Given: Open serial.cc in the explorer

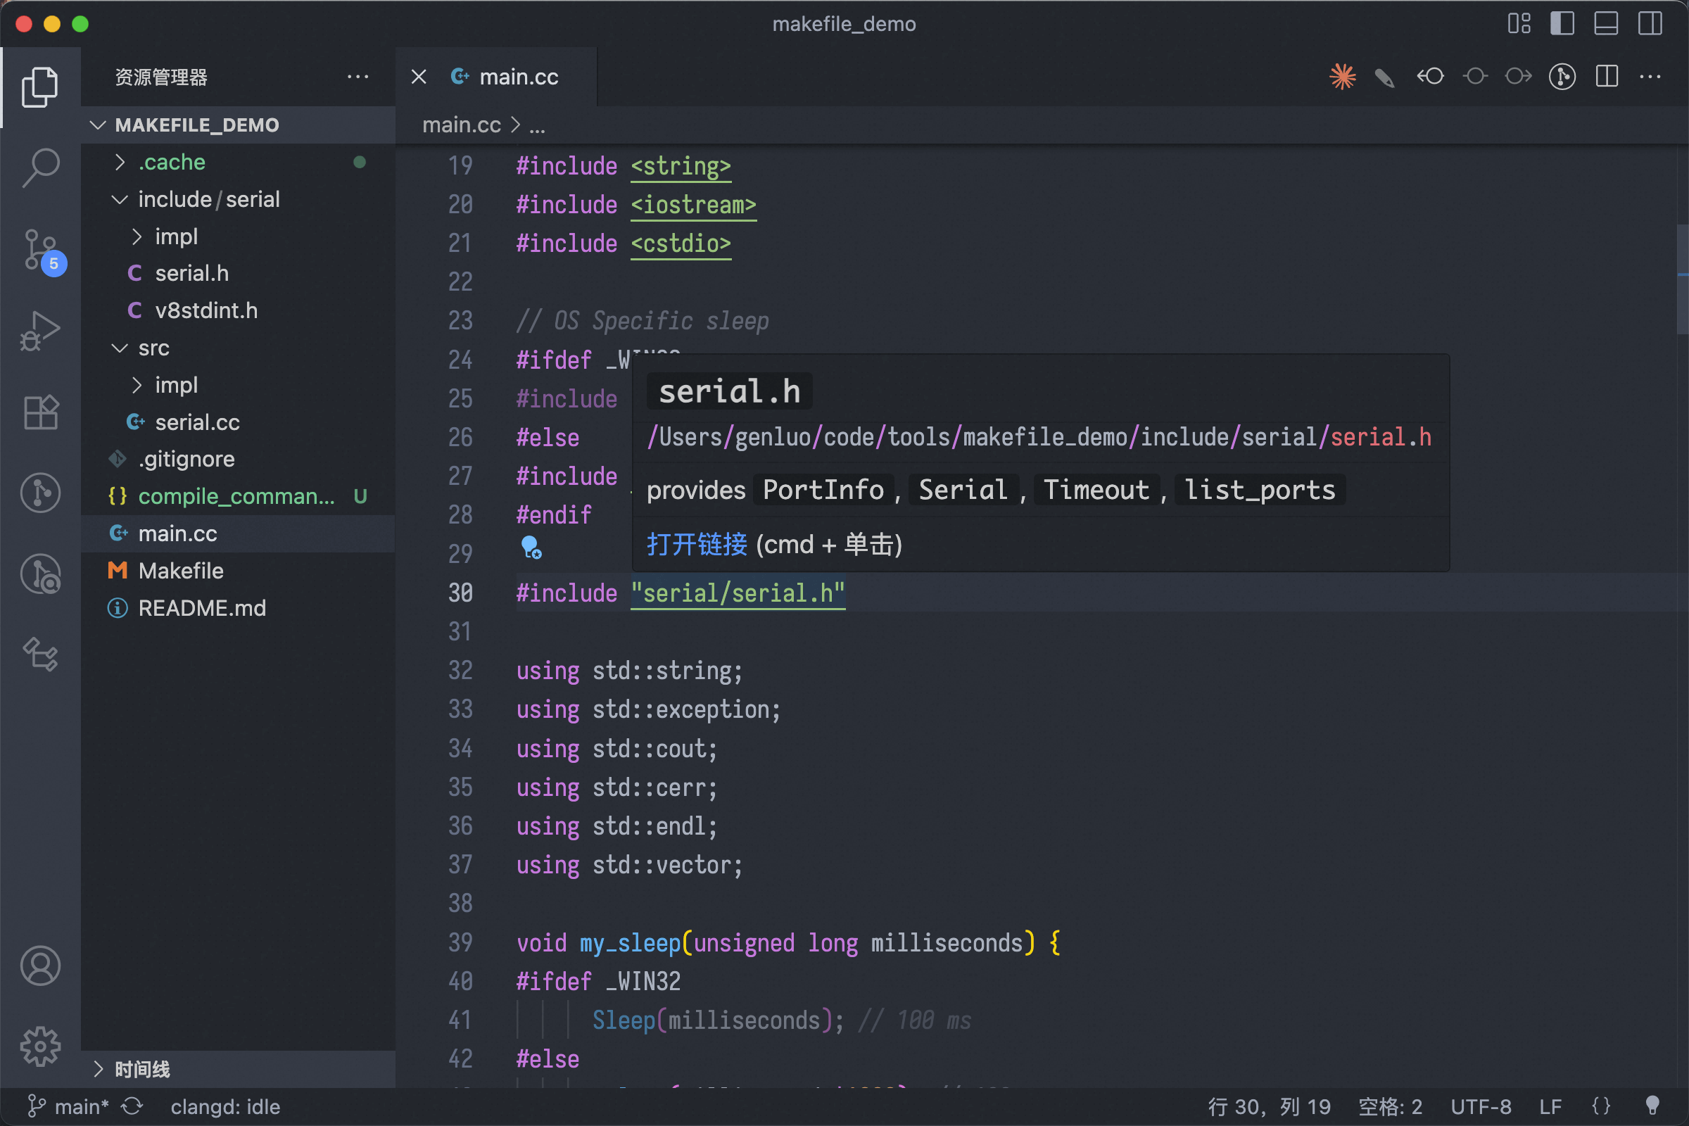Looking at the screenshot, I should point(238,422).
